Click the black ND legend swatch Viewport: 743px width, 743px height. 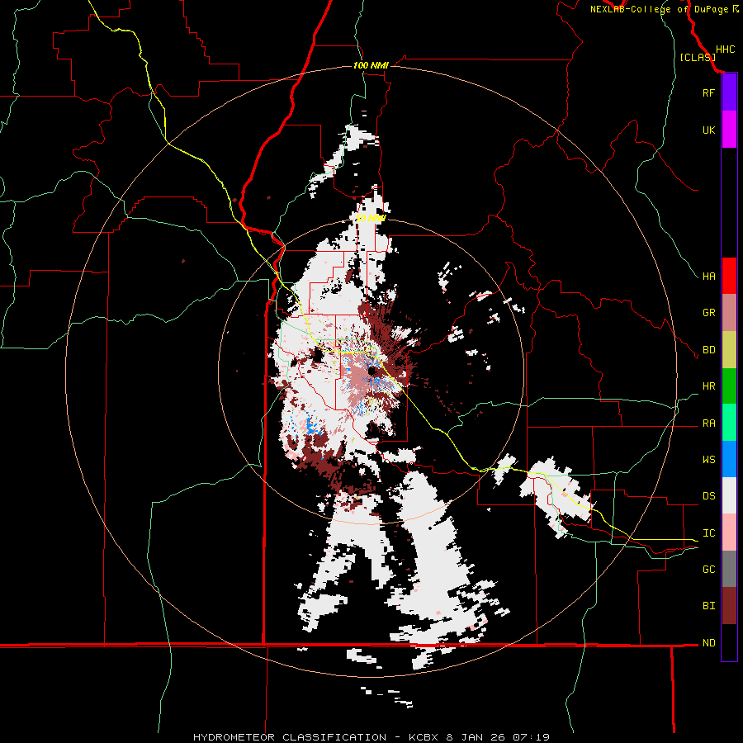(x=729, y=642)
